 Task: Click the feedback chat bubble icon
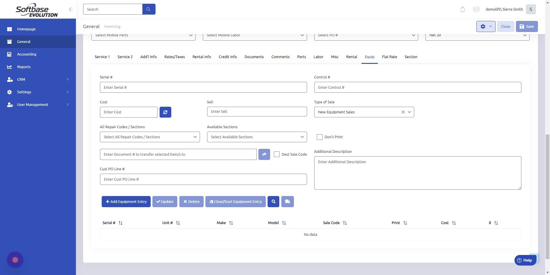[476, 9]
